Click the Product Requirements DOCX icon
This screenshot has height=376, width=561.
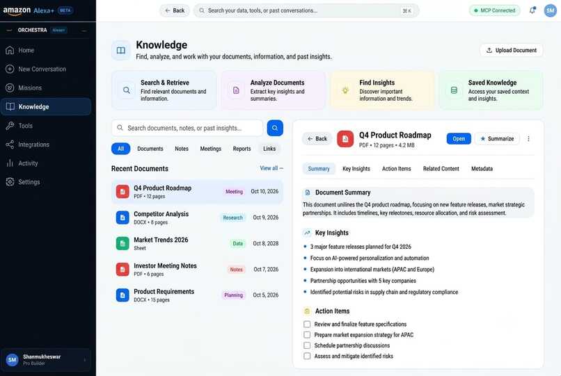123,295
